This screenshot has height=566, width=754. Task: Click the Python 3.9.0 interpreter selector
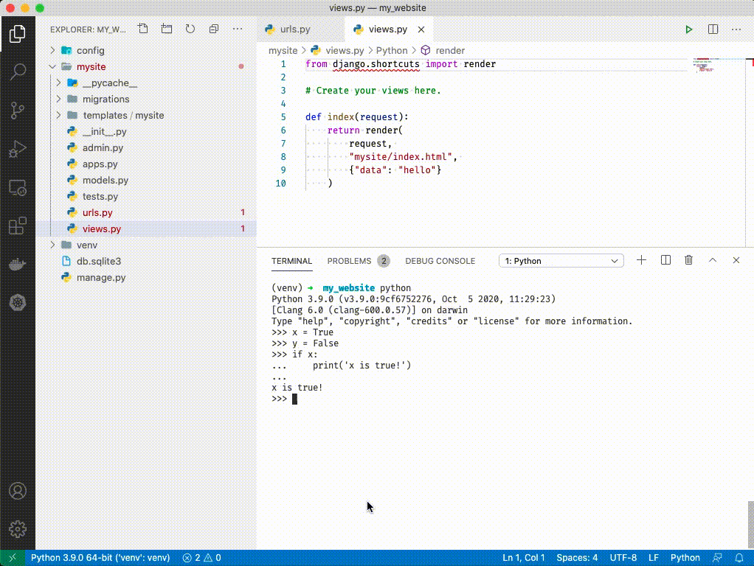point(100,558)
